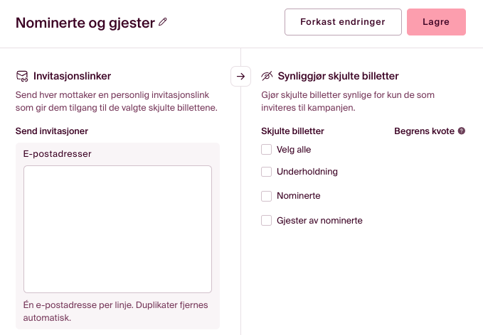Save with the Lagre button

[x=436, y=22]
